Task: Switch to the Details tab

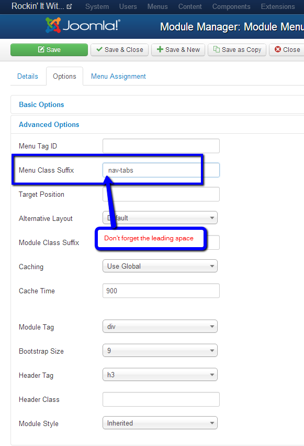Action: coord(28,76)
